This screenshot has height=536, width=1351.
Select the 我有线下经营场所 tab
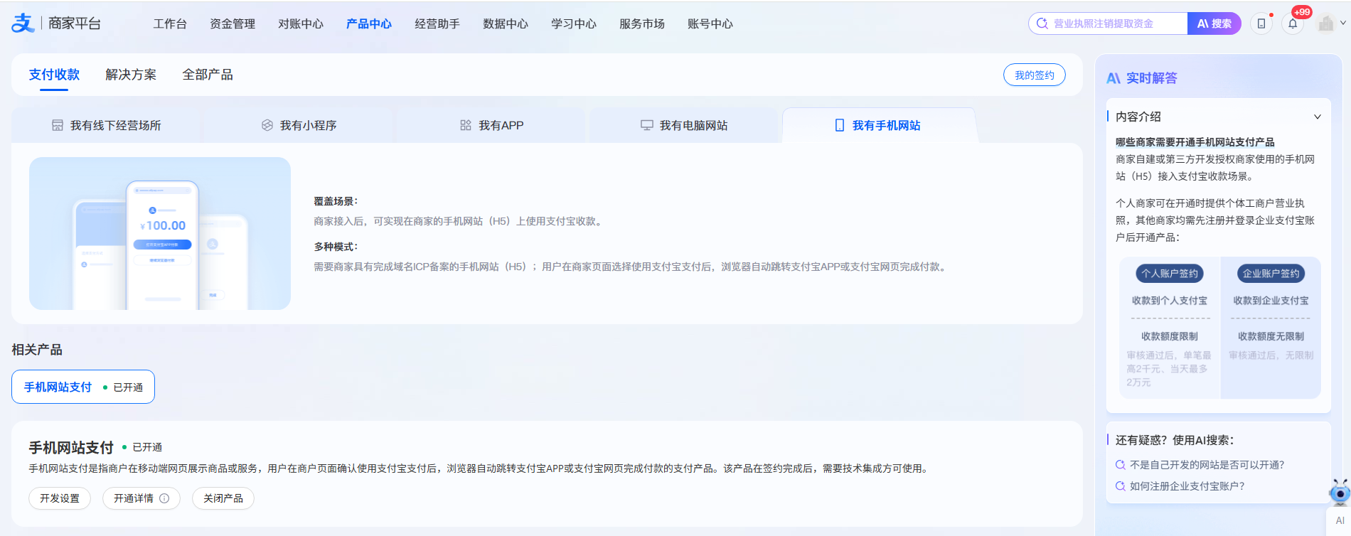click(x=107, y=125)
